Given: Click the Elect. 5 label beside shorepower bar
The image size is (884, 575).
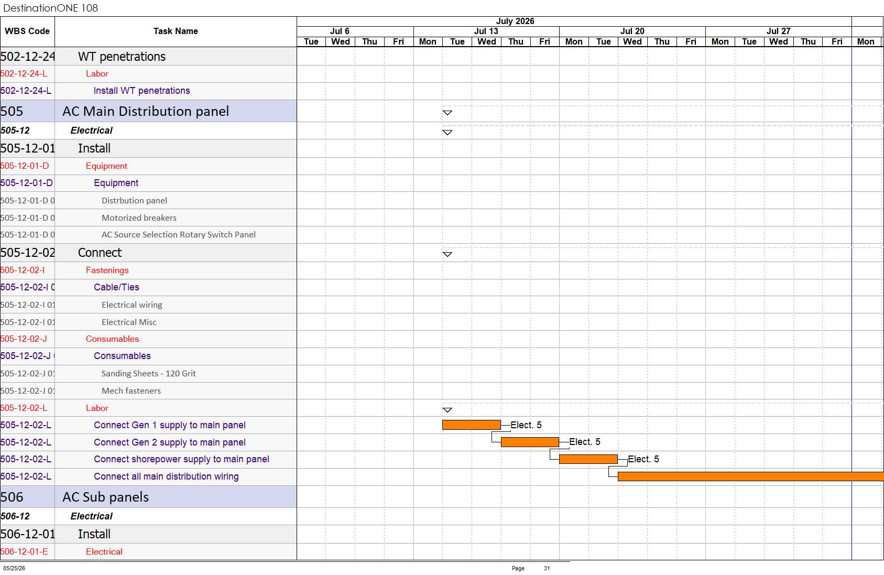Looking at the screenshot, I should point(643,459).
